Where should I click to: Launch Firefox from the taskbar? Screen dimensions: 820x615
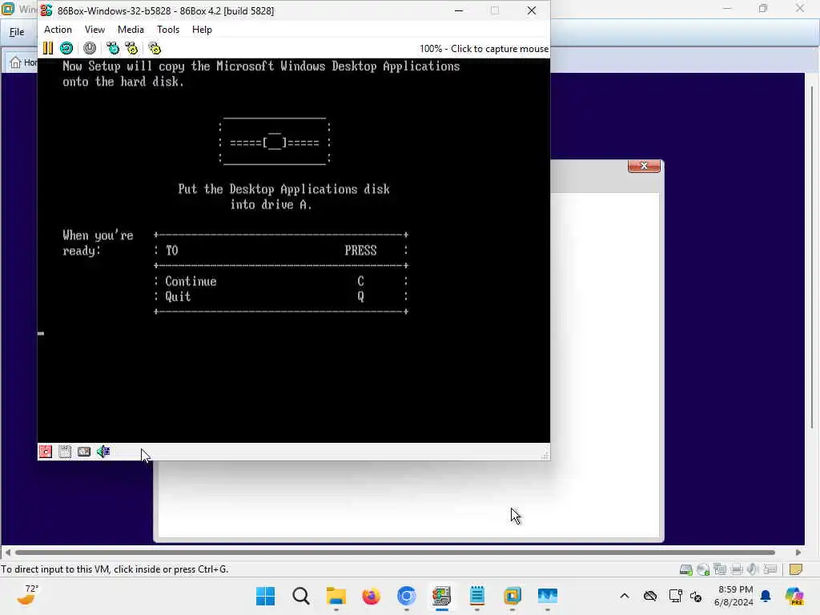point(372,596)
